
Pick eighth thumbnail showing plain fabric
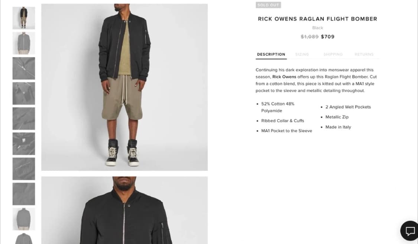pyautogui.click(x=24, y=194)
